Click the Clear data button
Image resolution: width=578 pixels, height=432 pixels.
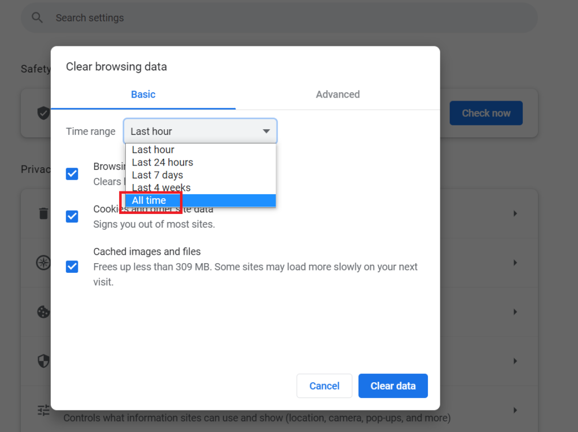click(x=393, y=386)
